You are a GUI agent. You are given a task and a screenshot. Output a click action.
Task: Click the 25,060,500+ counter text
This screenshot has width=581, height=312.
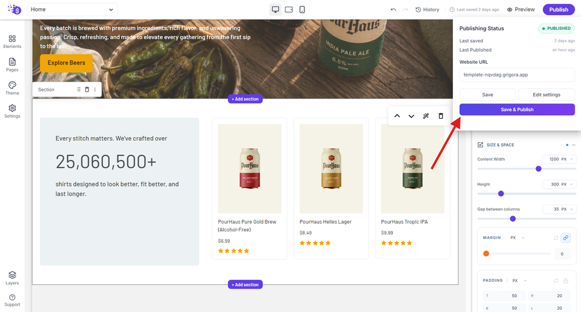pos(106,162)
